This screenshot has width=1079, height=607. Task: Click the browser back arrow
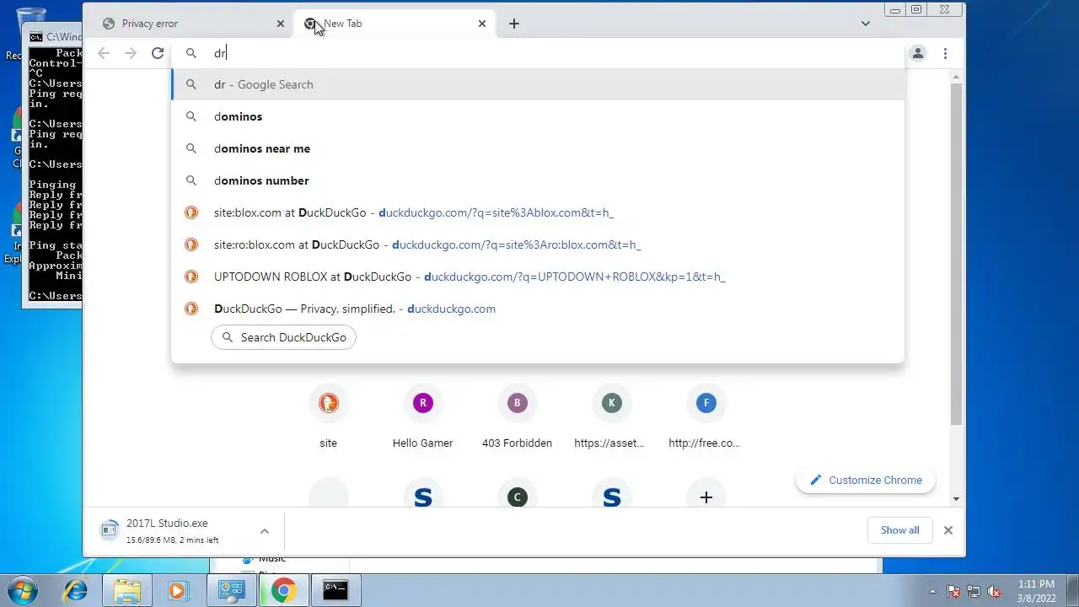click(x=104, y=53)
